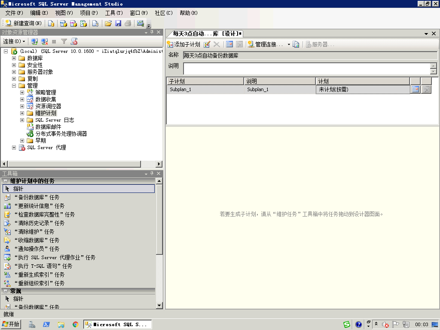Select the 资源调控器 tree item
The width and height of the screenshot is (440, 330).
coord(48,107)
